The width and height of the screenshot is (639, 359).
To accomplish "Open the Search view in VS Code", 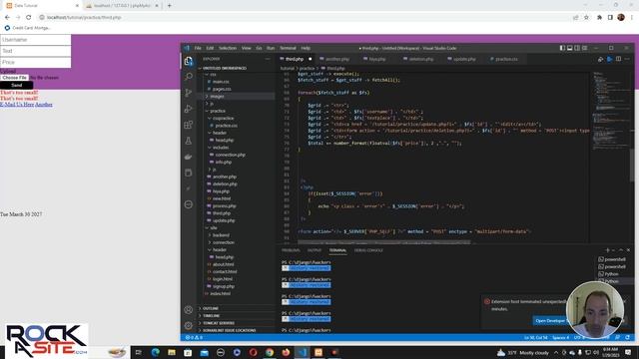I will pyautogui.click(x=189, y=77).
